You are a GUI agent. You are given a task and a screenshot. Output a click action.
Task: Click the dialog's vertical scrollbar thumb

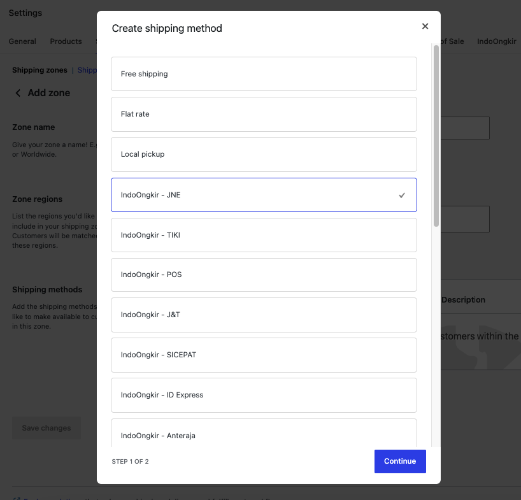click(436, 136)
